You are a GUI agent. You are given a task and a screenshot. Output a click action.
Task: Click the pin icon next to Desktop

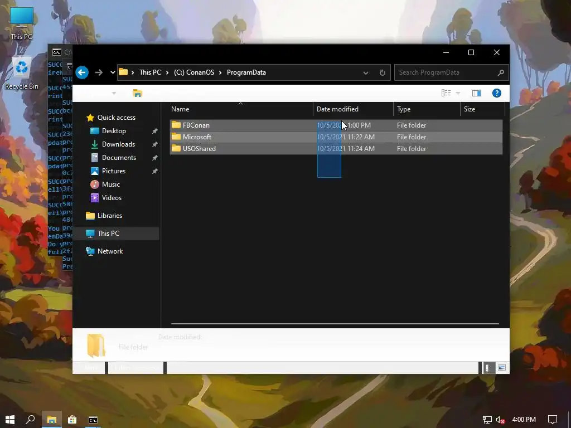tap(155, 131)
